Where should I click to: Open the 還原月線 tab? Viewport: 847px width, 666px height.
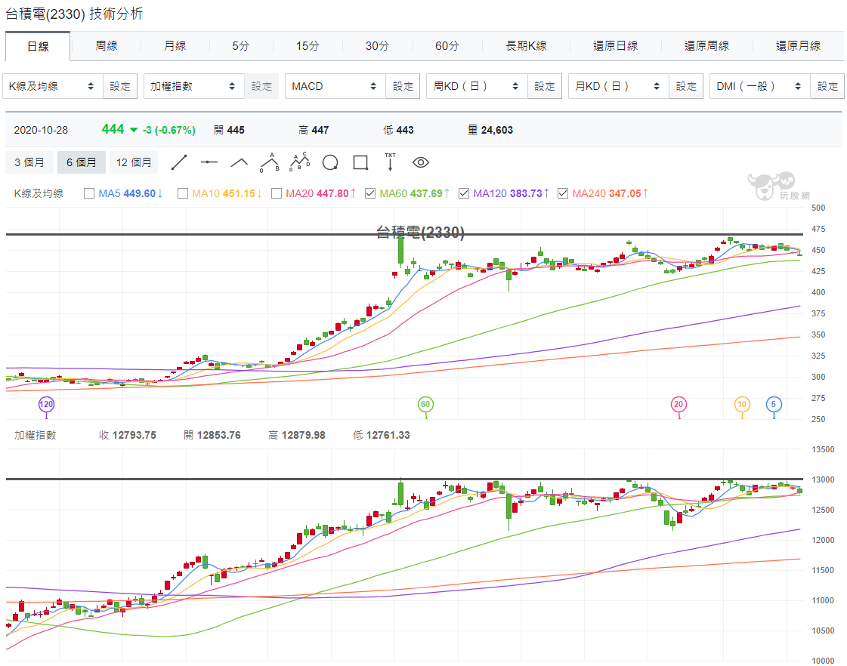pyautogui.click(x=798, y=46)
